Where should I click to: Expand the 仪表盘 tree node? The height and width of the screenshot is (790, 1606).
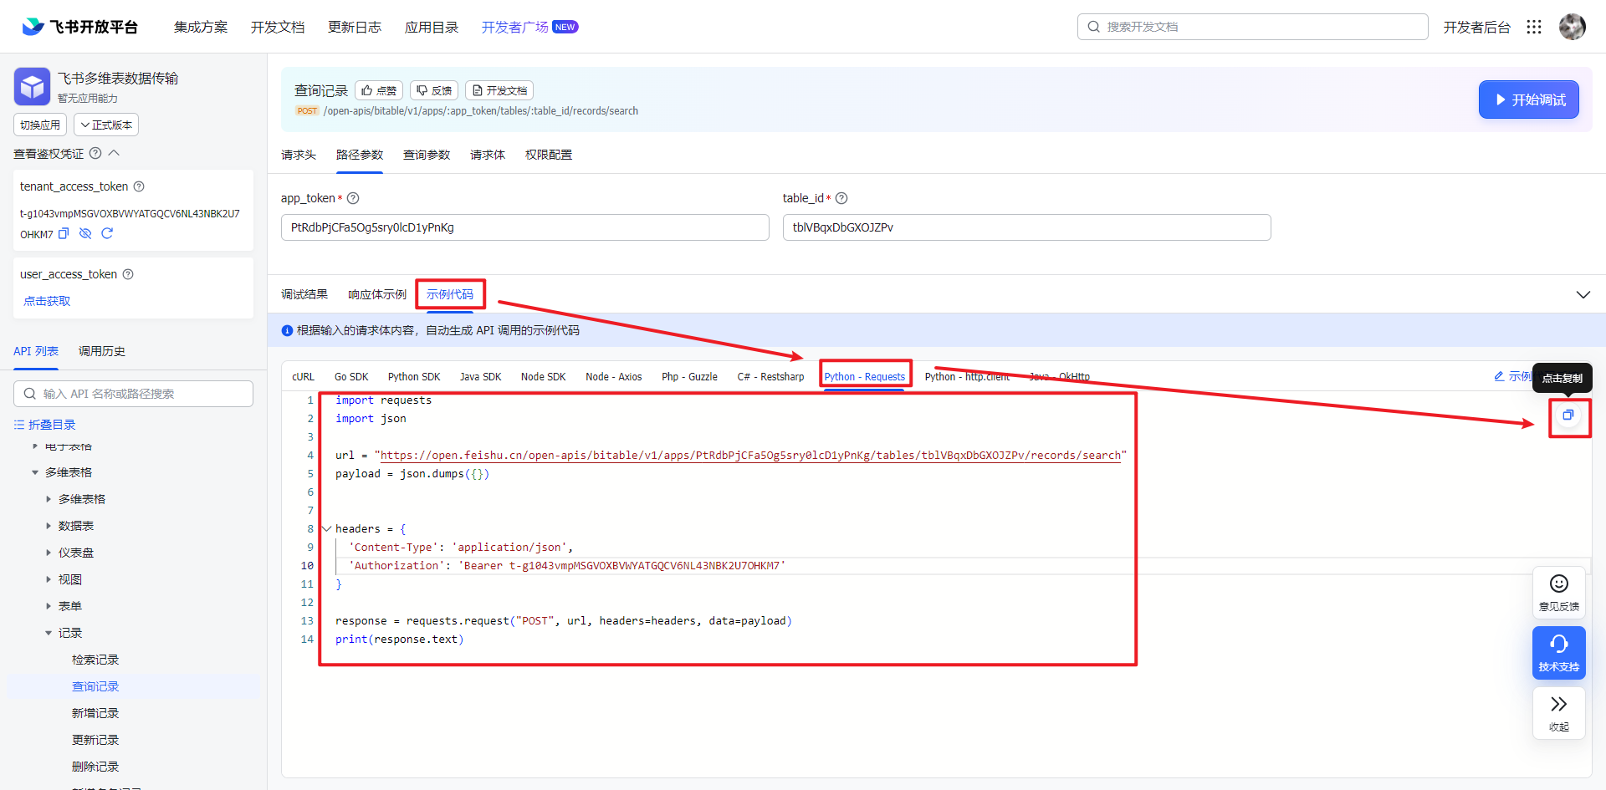(x=49, y=553)
